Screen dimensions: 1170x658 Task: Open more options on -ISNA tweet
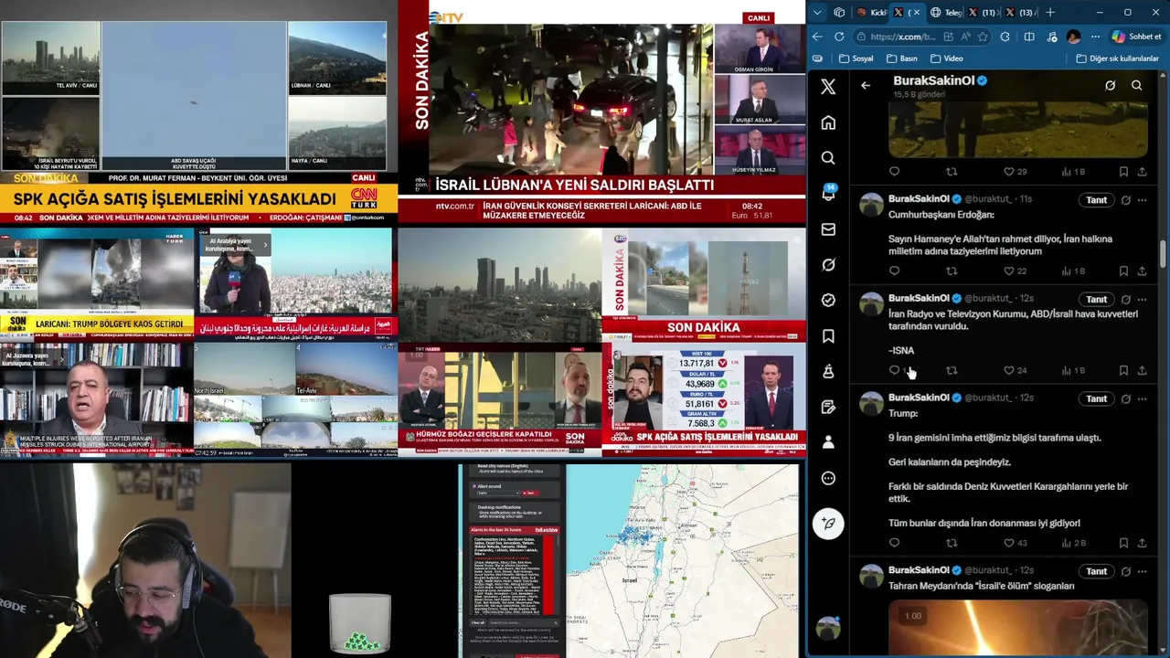(x=1142, y=300)
